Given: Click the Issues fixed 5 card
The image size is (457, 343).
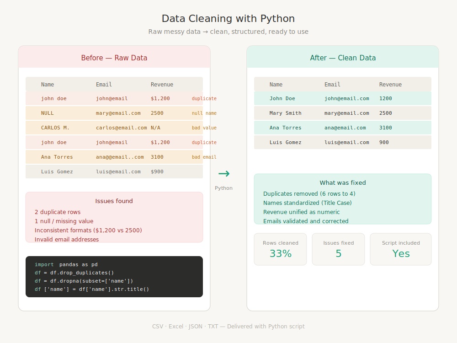Looking at the screenshot, I should tap(338, 249).
